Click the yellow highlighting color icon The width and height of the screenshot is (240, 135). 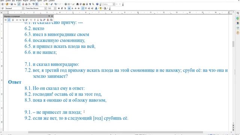[100, 8]
